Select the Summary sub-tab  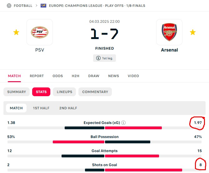17,92
